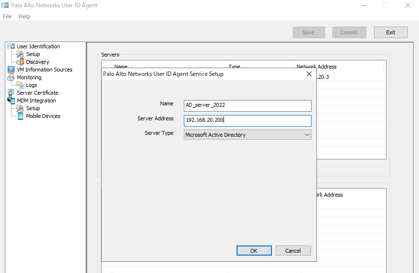Click the Network Address column header

point(316,67)
